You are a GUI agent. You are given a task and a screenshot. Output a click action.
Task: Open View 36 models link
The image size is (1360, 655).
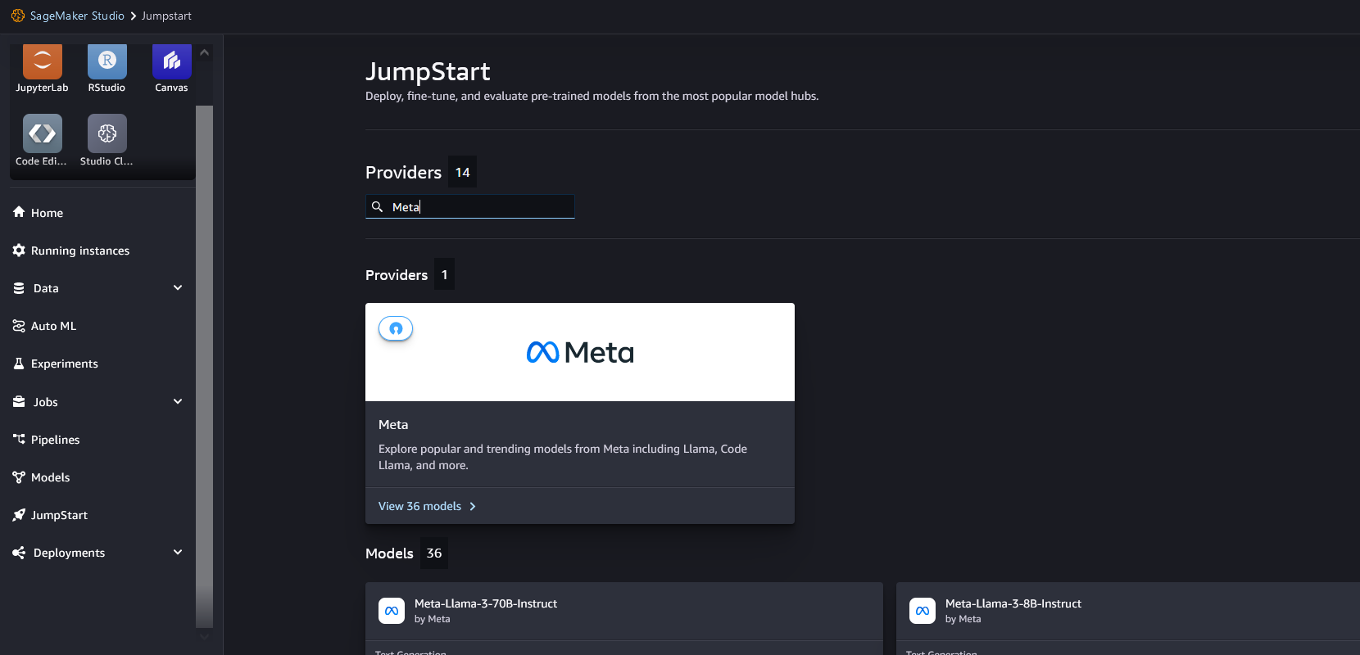[419, 506]
